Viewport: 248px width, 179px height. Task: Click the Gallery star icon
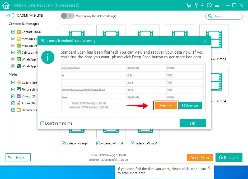[19, 83]
